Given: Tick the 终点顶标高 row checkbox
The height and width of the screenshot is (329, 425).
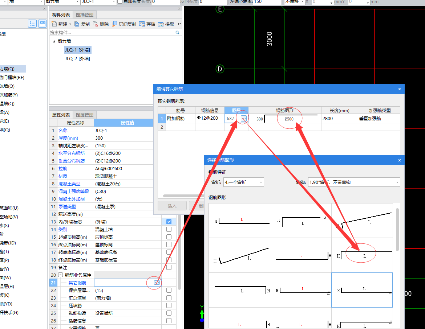Looking at the screenshot, I should (x=169, y=244).
